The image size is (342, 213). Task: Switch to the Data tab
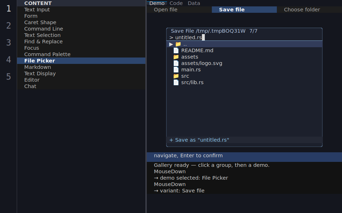tap(194, 3)
